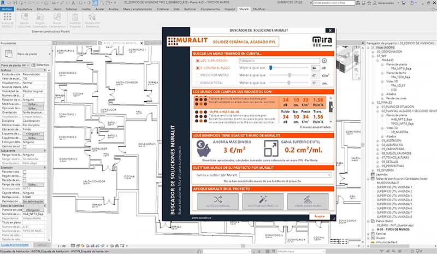This screenshot has height=254, width=437.
Task: Click the Aplicar Soluciones ribbon tool
Action: pyautogui.click(x=24, y=20)
